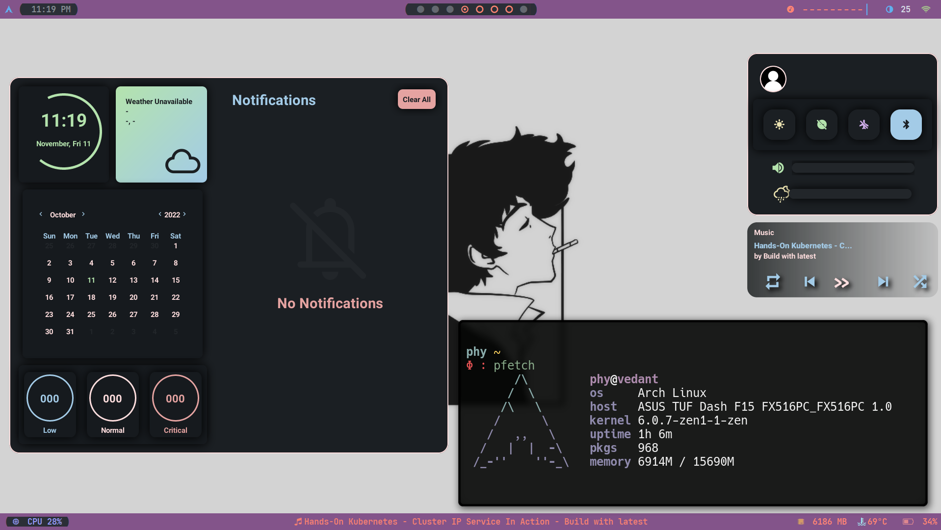This screenshot has width=941, height=530.
Task: Click the brightness value 25 in top bar
Action: coord(905,9)
